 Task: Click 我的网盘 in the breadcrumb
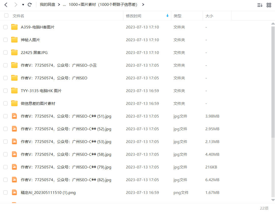tap(48, 5)
